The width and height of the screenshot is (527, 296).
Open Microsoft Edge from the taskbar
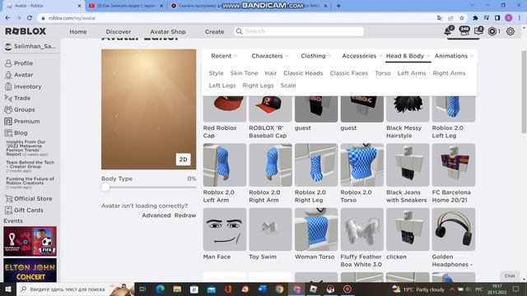(161, 289)
